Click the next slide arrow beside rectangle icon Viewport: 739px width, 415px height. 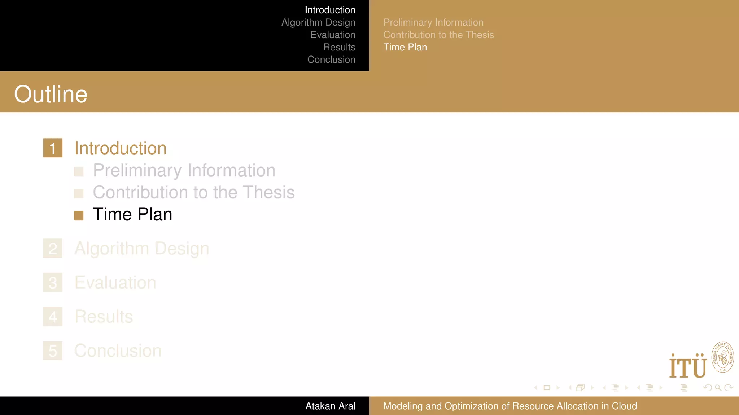tap(558, 388)
